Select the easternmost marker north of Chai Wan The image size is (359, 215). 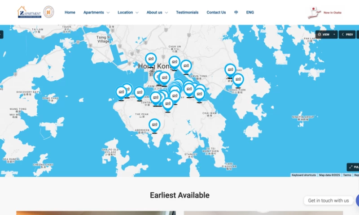[x=199, y=95]
